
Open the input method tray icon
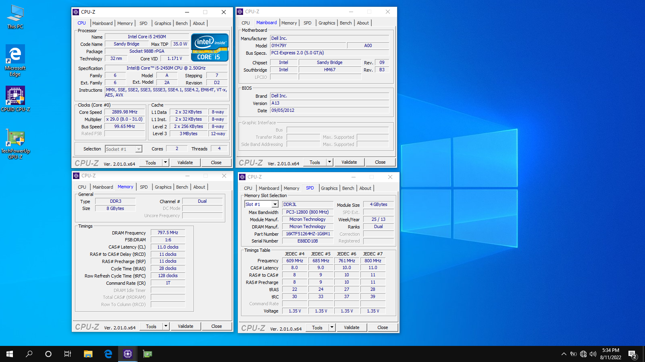click(x=573, y=354)
